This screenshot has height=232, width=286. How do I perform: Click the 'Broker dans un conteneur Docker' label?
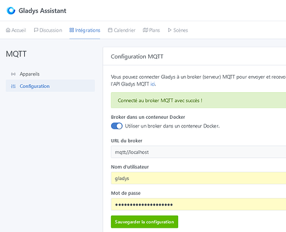[148, 117]
